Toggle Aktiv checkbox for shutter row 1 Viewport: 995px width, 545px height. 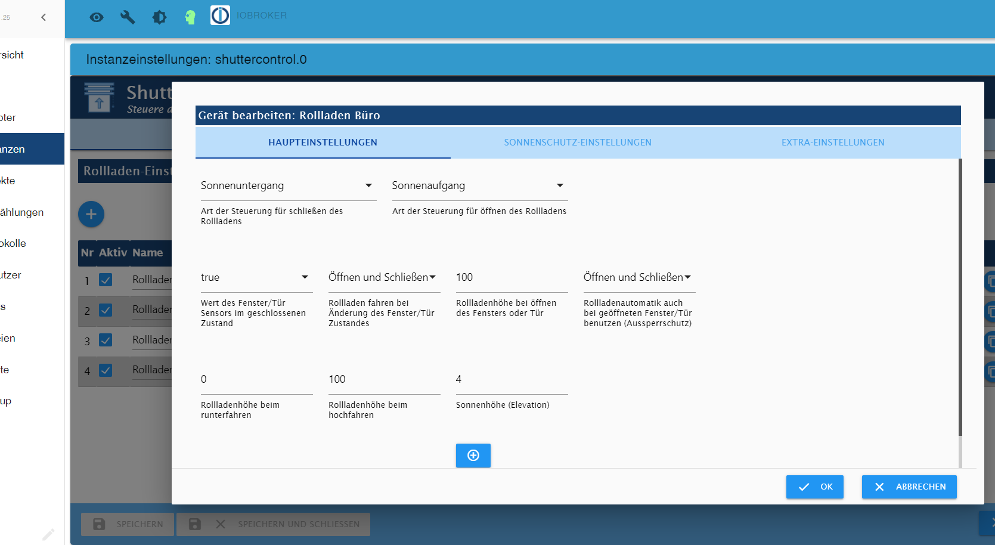point(106,280)
